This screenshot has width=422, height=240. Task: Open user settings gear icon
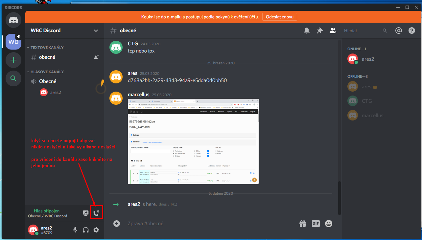[x=96, y=230]
